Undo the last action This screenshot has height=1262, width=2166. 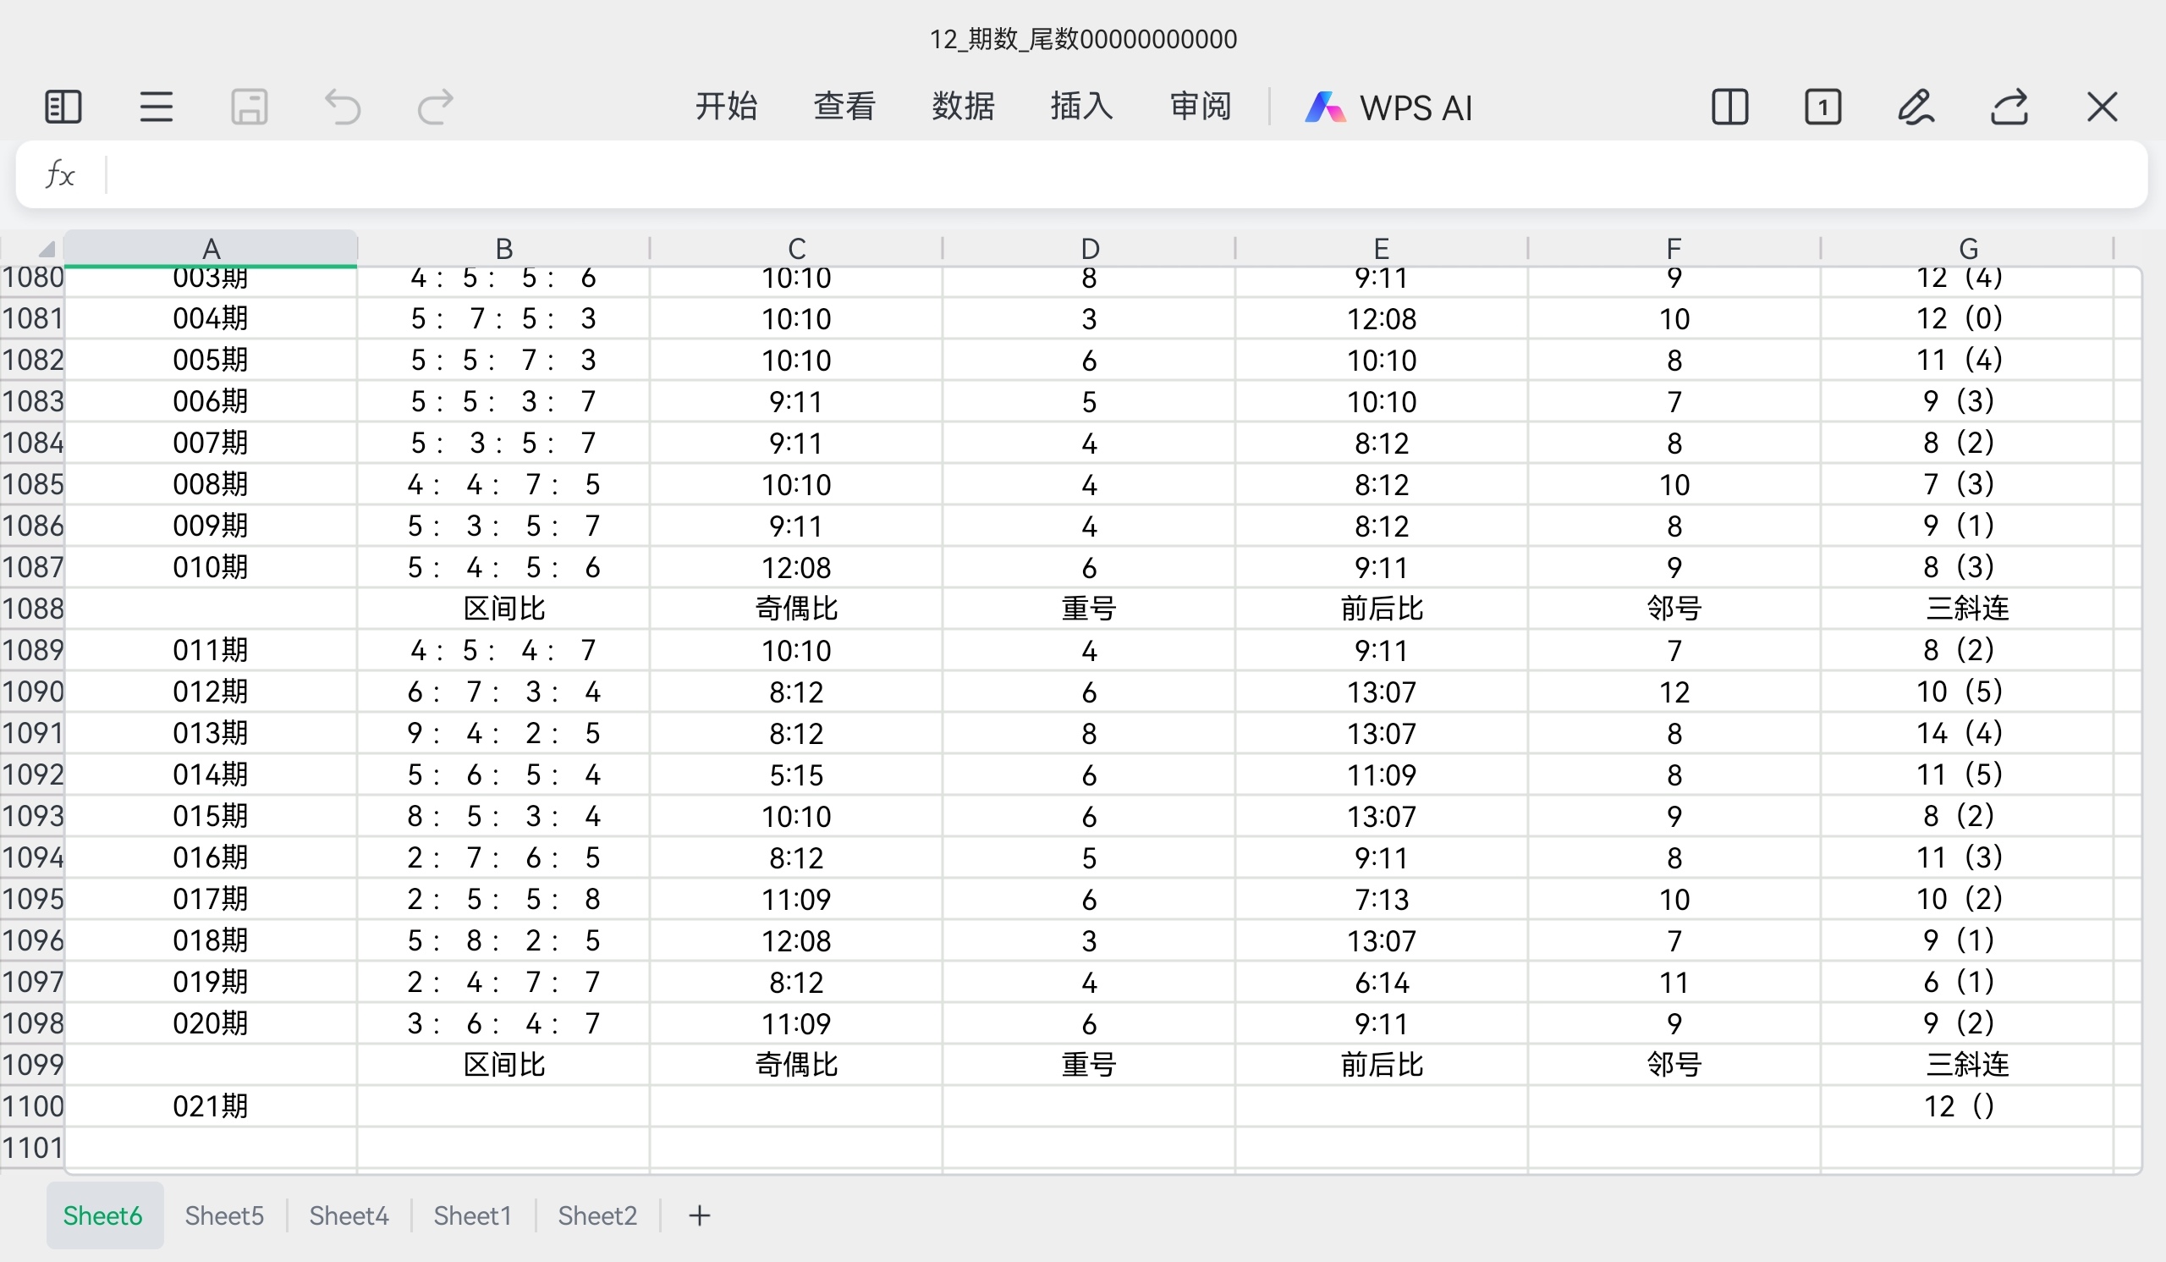342,107
